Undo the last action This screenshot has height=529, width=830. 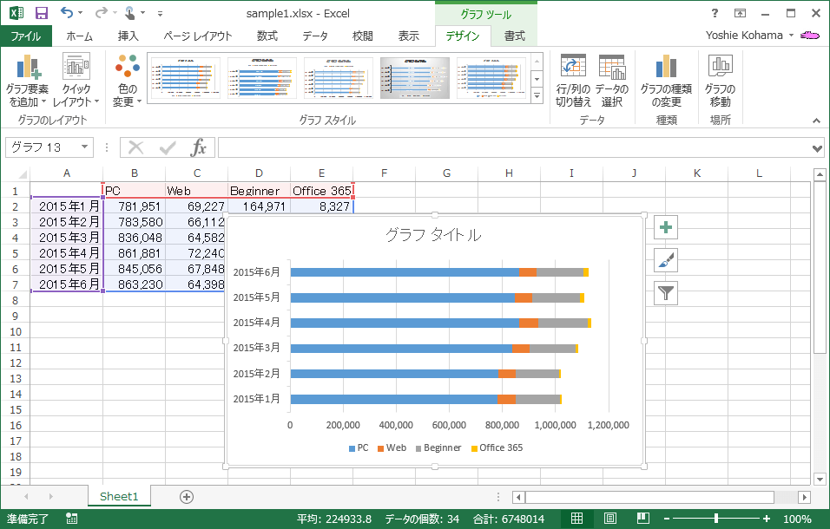pos(66,13)
